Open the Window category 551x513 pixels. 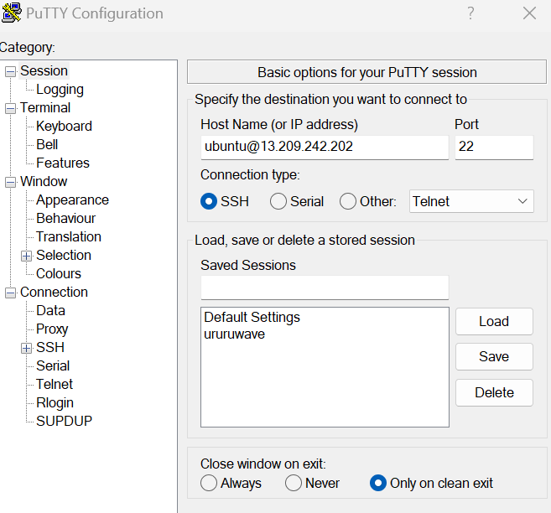click(x=44, y=182)
